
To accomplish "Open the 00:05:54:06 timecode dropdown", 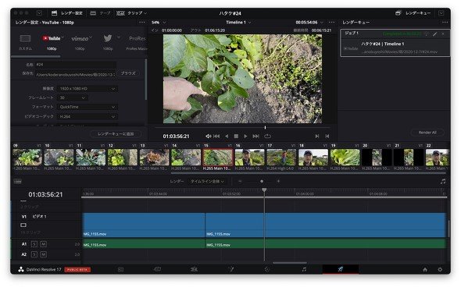I will coord(309,23).
